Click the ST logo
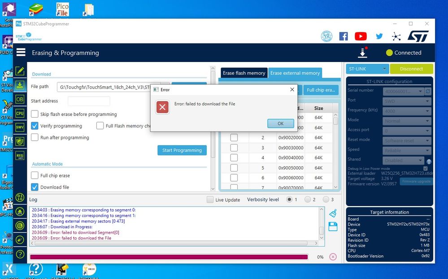The height and width of the screenshot is (279, 448). [x=418, y=36]
